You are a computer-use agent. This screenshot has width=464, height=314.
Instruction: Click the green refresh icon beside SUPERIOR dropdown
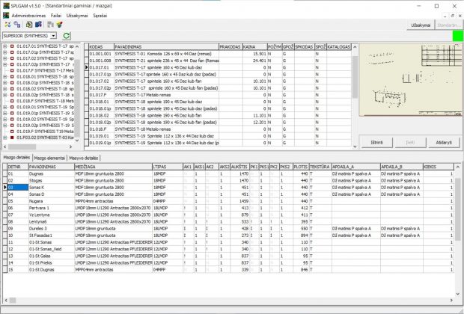click(67, 35)
